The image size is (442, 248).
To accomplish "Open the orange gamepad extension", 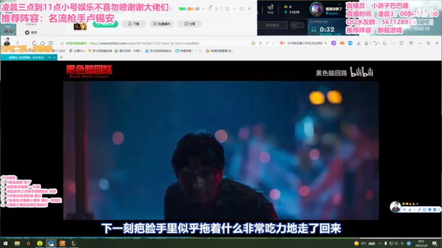I will (342, 43).
